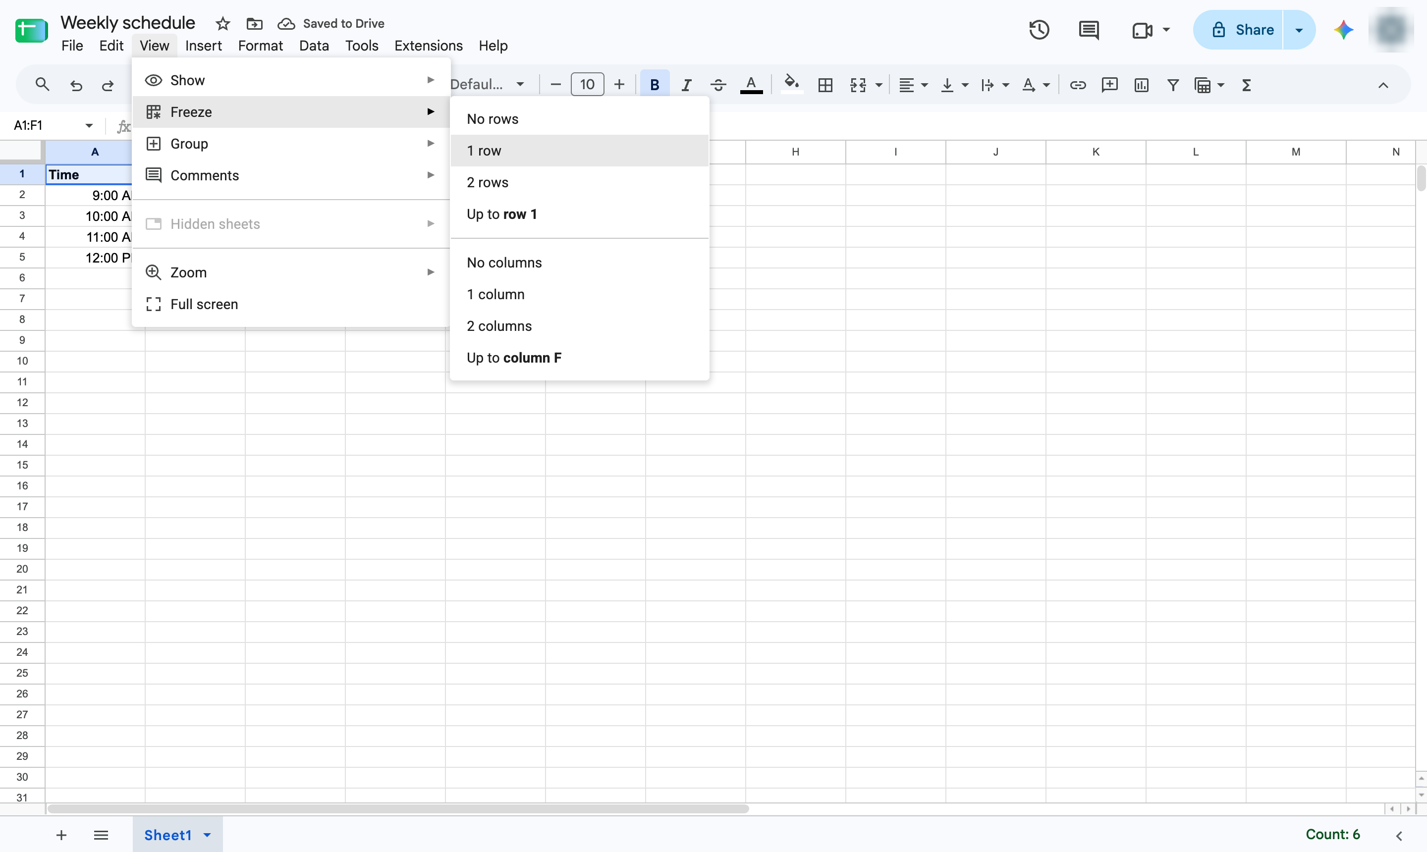Open the text color picker
This screenshot has width=1427, height=852.
751,85
